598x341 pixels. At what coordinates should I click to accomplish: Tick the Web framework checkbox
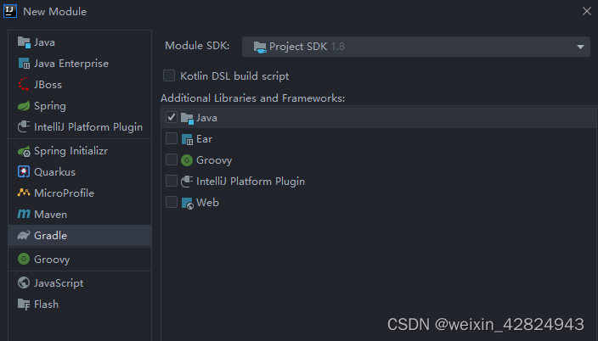click(172, 202)
